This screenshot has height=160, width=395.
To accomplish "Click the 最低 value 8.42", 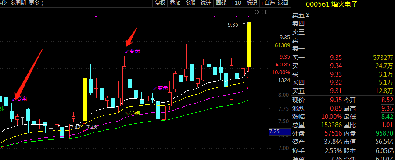I will (x=387, y=117).
